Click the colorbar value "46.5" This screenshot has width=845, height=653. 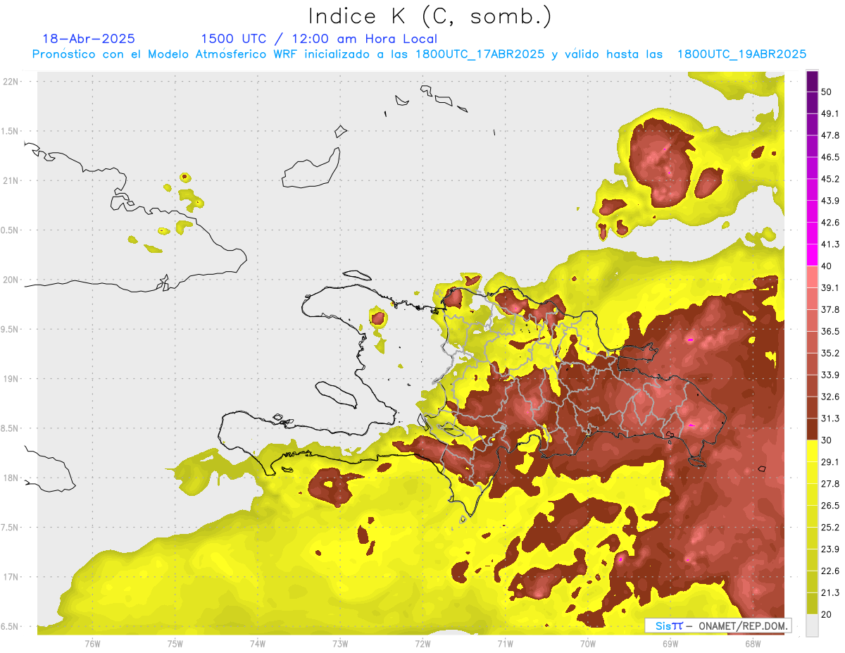click(x=830, y=157)
